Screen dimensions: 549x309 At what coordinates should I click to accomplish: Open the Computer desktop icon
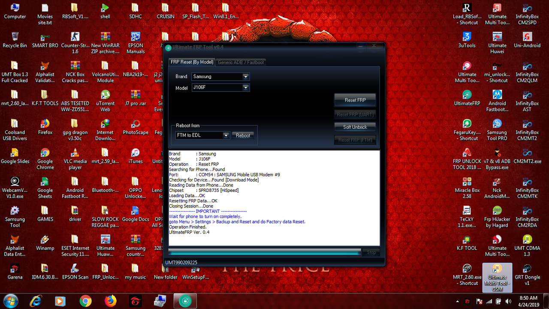[15, 12]
